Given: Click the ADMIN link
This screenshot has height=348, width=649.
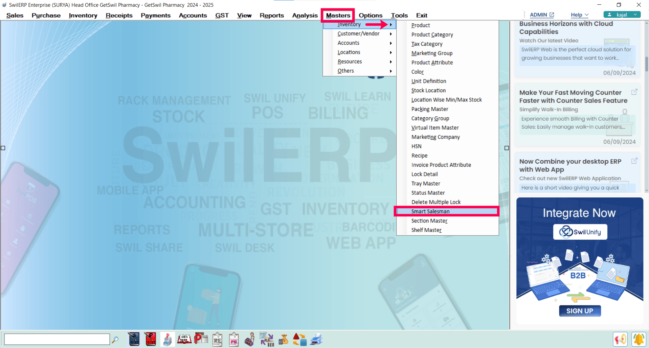Looking at the screenshot, I should [x=538, y=15].
